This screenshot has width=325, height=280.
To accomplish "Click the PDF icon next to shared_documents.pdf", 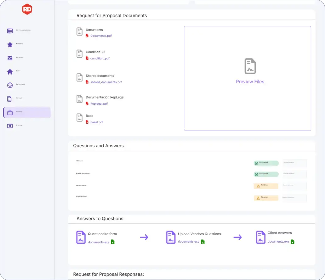I will pyautogui.click(x=87, y=82).
